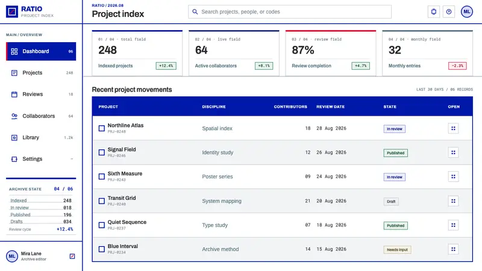
Task: Click the Published badge for Signal Field
Action: pos(396,153)
